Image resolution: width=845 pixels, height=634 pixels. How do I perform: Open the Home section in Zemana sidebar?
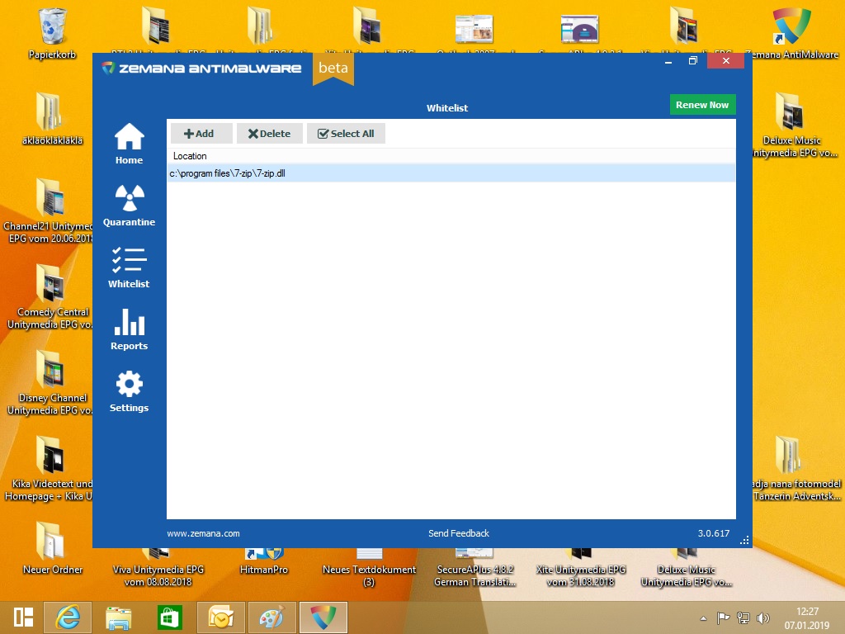coord(129,144)
